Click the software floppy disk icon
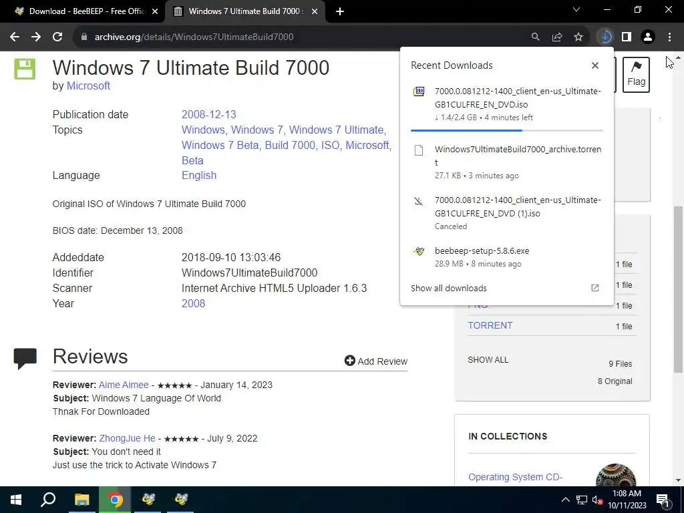 point(25,69)
